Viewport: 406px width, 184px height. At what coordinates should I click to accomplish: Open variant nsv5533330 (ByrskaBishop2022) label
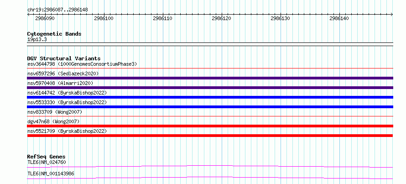point(67,102)
